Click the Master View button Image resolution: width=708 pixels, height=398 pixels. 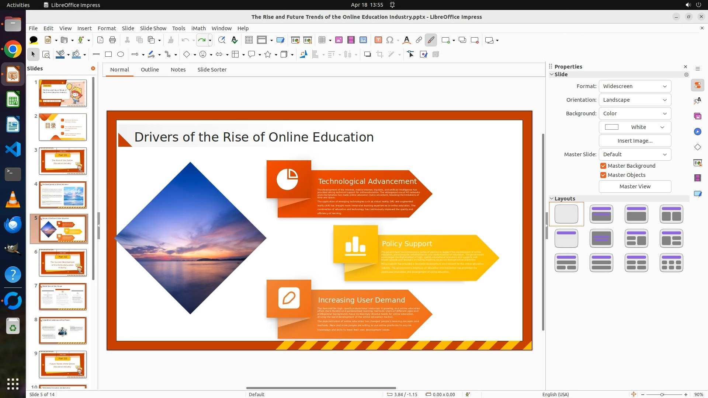tap(635, 186)
